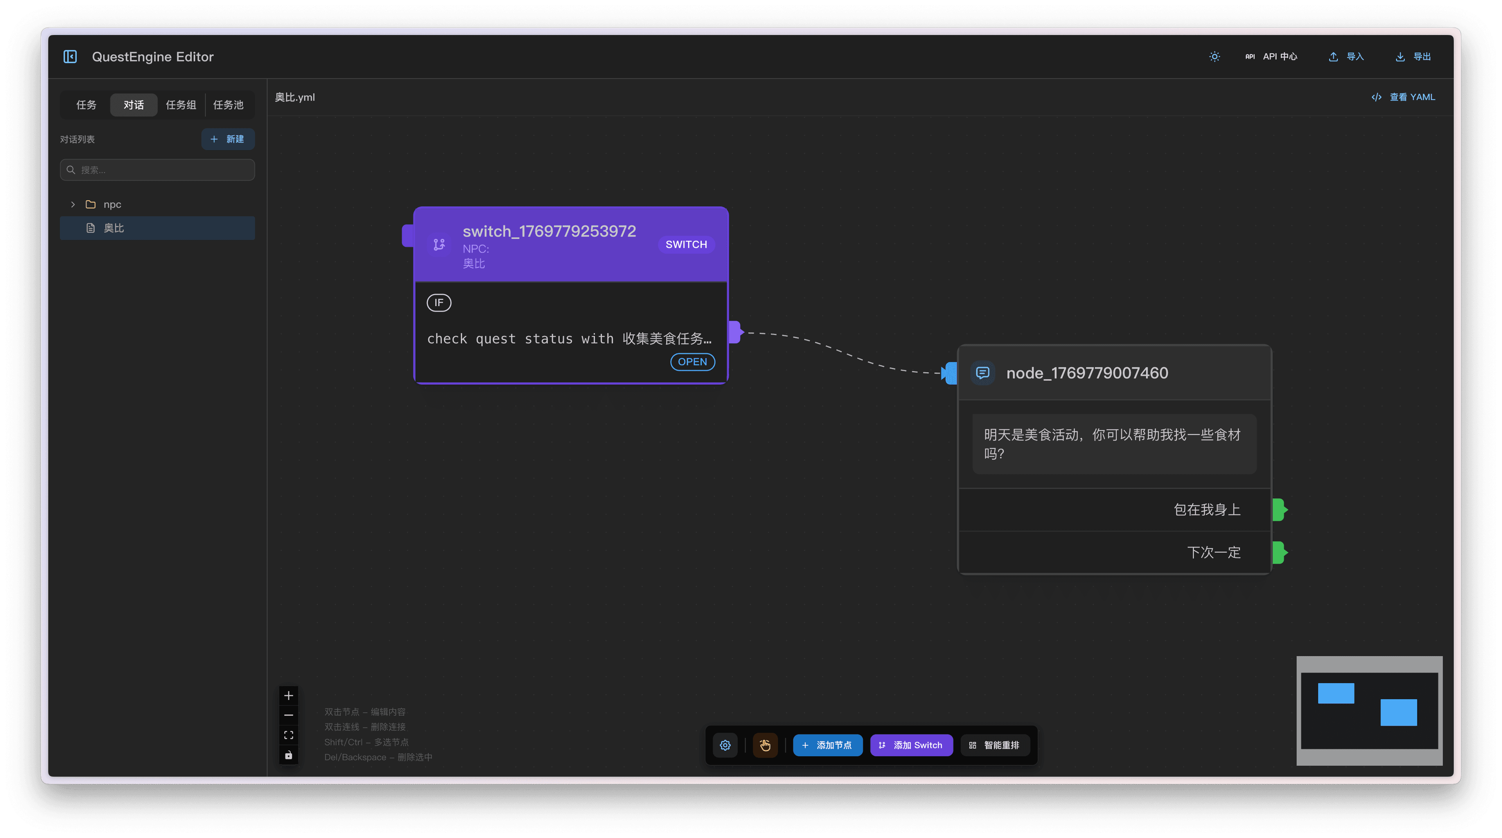Click the minimap overview panel
The height and width of the screenshot is (838, 1502).
click(1369, 711)
